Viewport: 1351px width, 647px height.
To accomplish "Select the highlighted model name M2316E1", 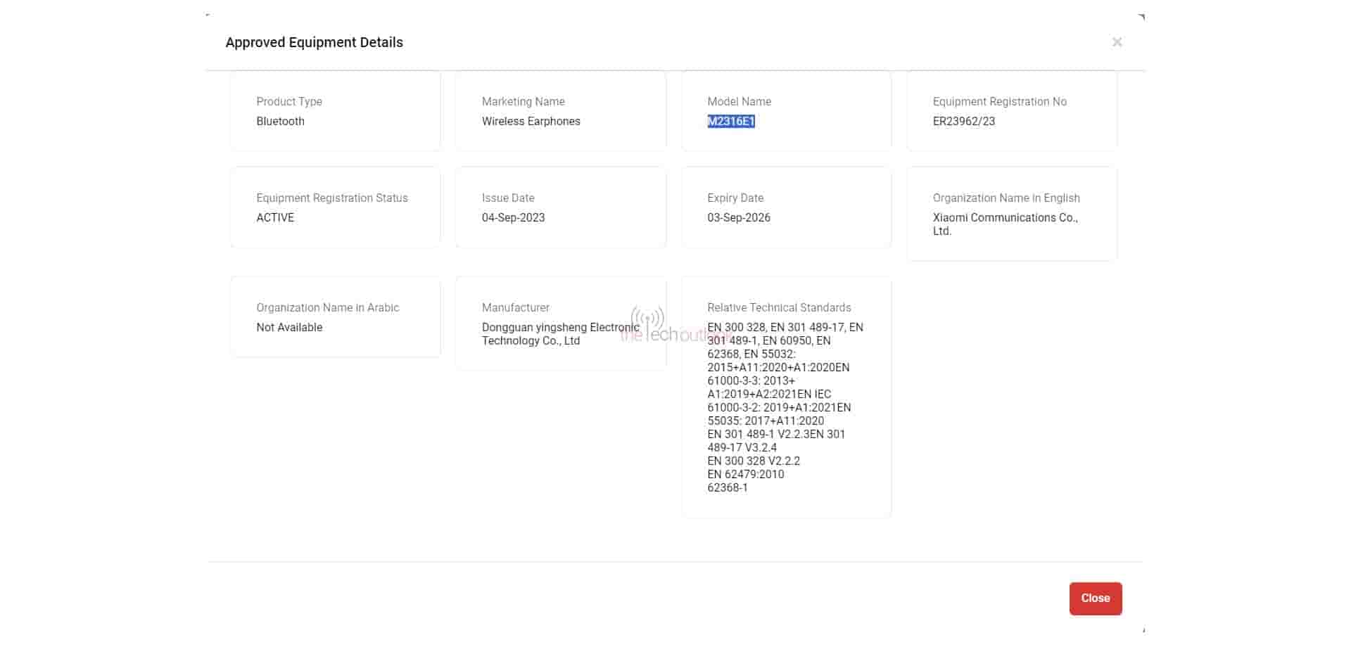I will coord(732,121).
